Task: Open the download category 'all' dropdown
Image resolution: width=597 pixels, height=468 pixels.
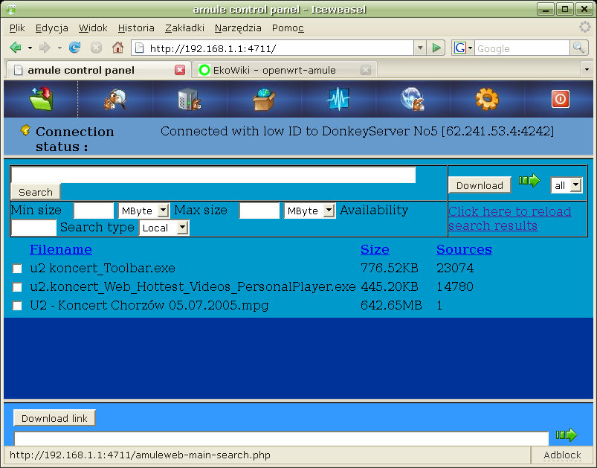Action: tap(567, 185)
